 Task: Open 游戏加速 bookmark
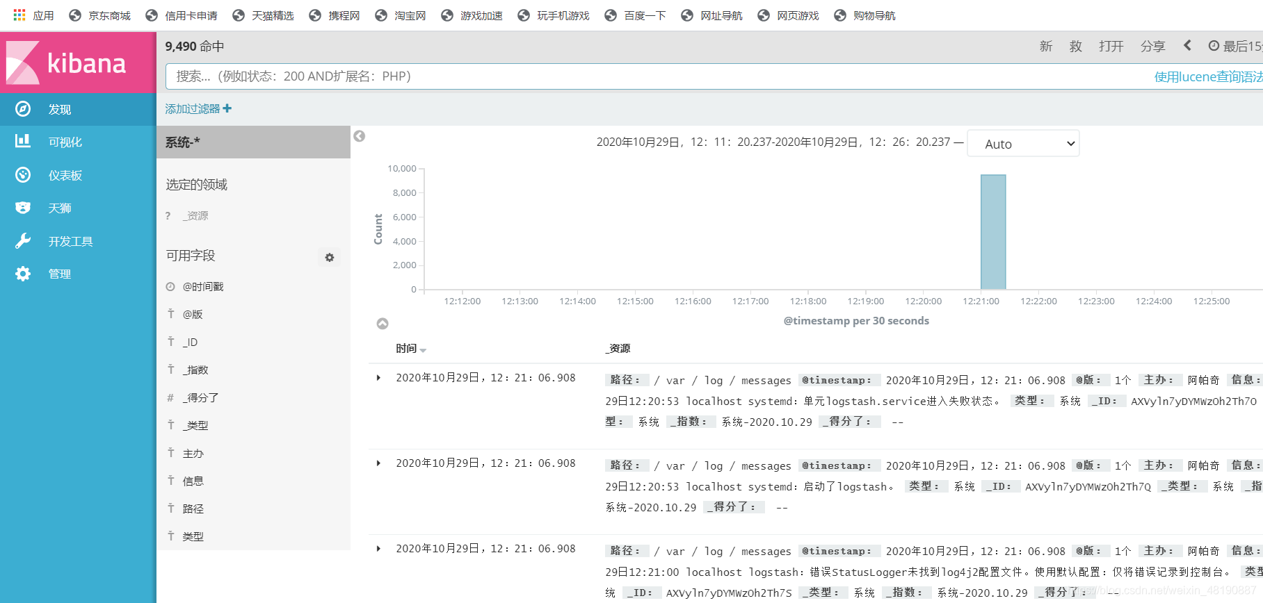point(472,15)
